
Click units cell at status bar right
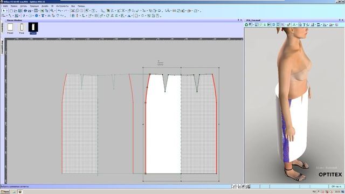pyautogui.click(x=336, y=186)
